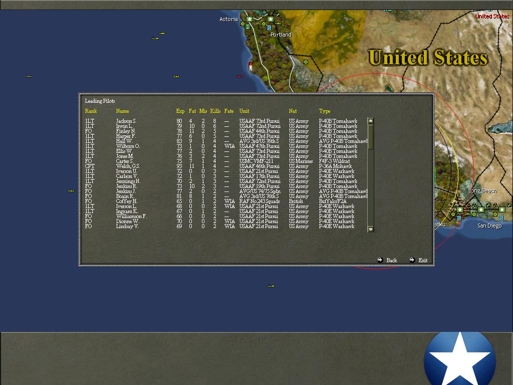Click the arrow icon beside Back

[x=380, y=260]
